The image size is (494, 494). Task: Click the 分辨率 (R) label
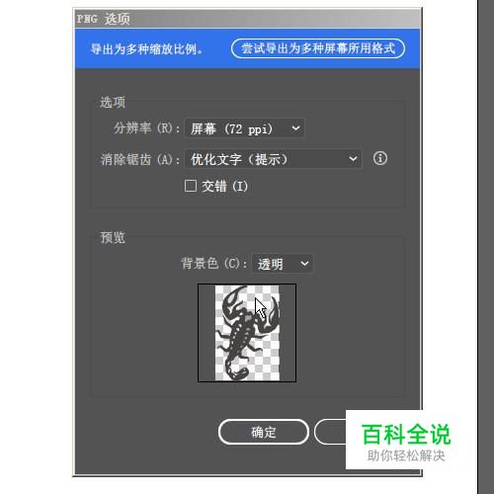[146, 127]
